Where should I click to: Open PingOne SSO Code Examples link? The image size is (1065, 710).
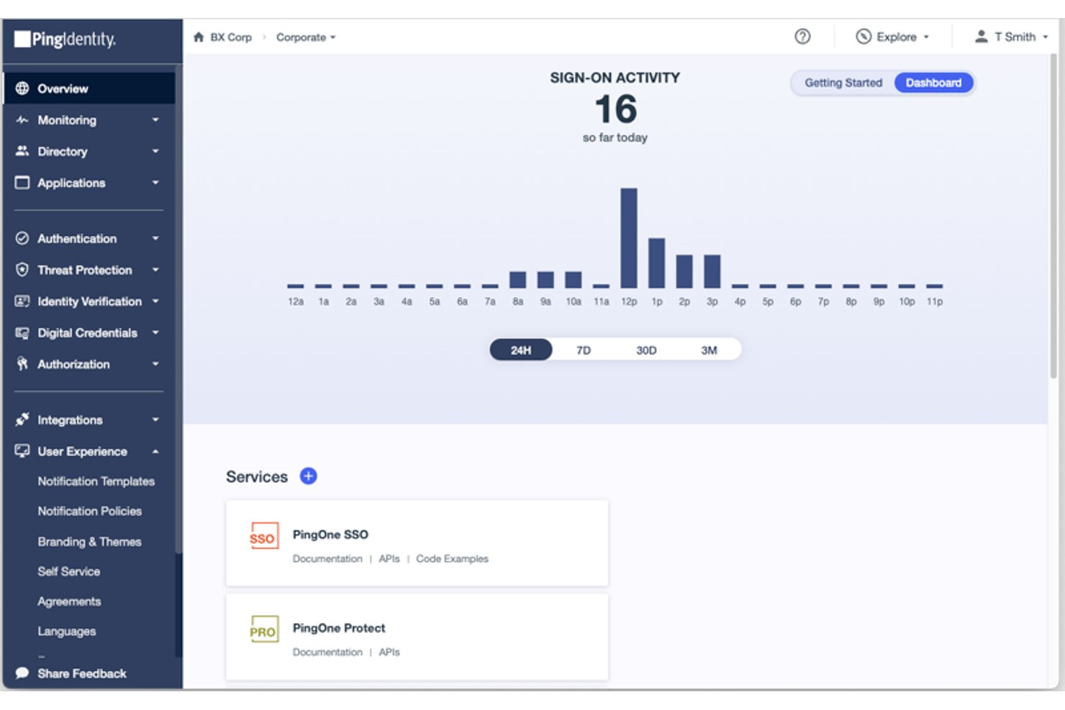452,559
